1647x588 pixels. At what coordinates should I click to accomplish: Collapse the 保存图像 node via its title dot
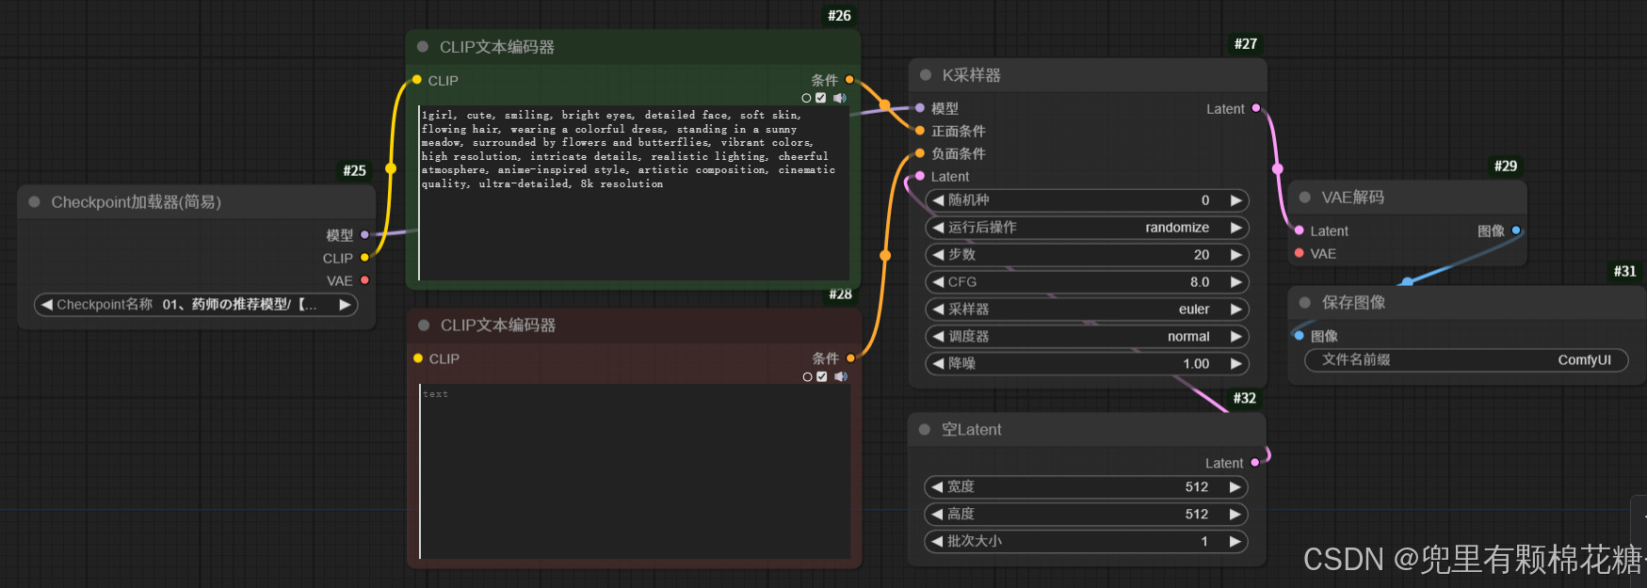1305,303
